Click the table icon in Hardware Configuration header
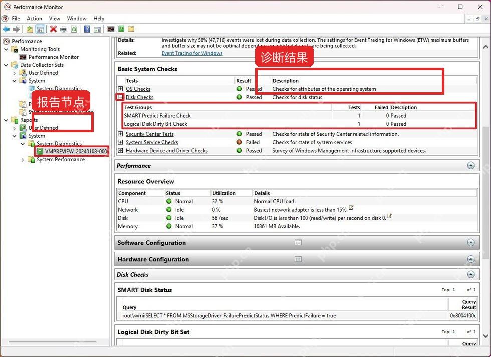The width and height of the screenshot is (491, 357). [298, 259]
